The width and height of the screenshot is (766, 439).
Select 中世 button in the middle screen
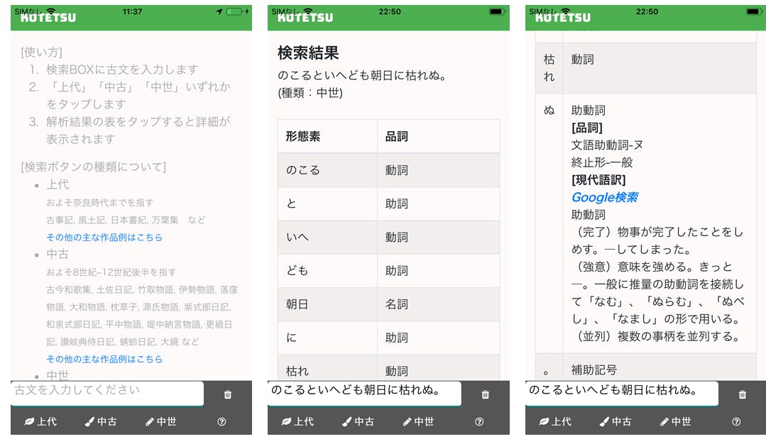417,421
